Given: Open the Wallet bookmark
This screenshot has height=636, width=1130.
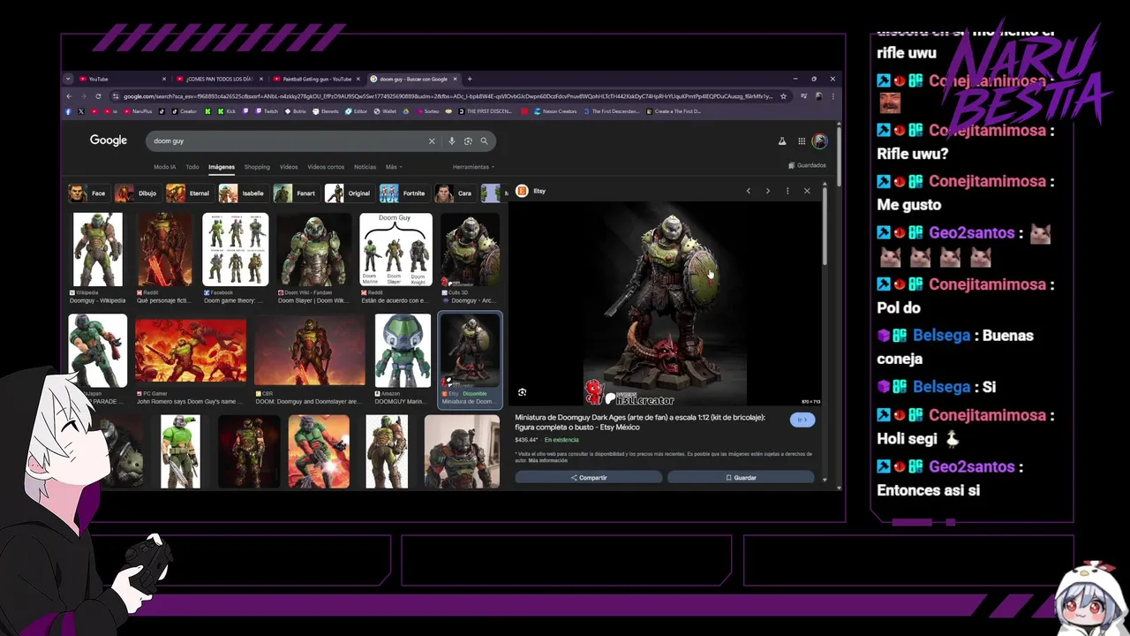Looking at the screenshot, I should point(385,111).
